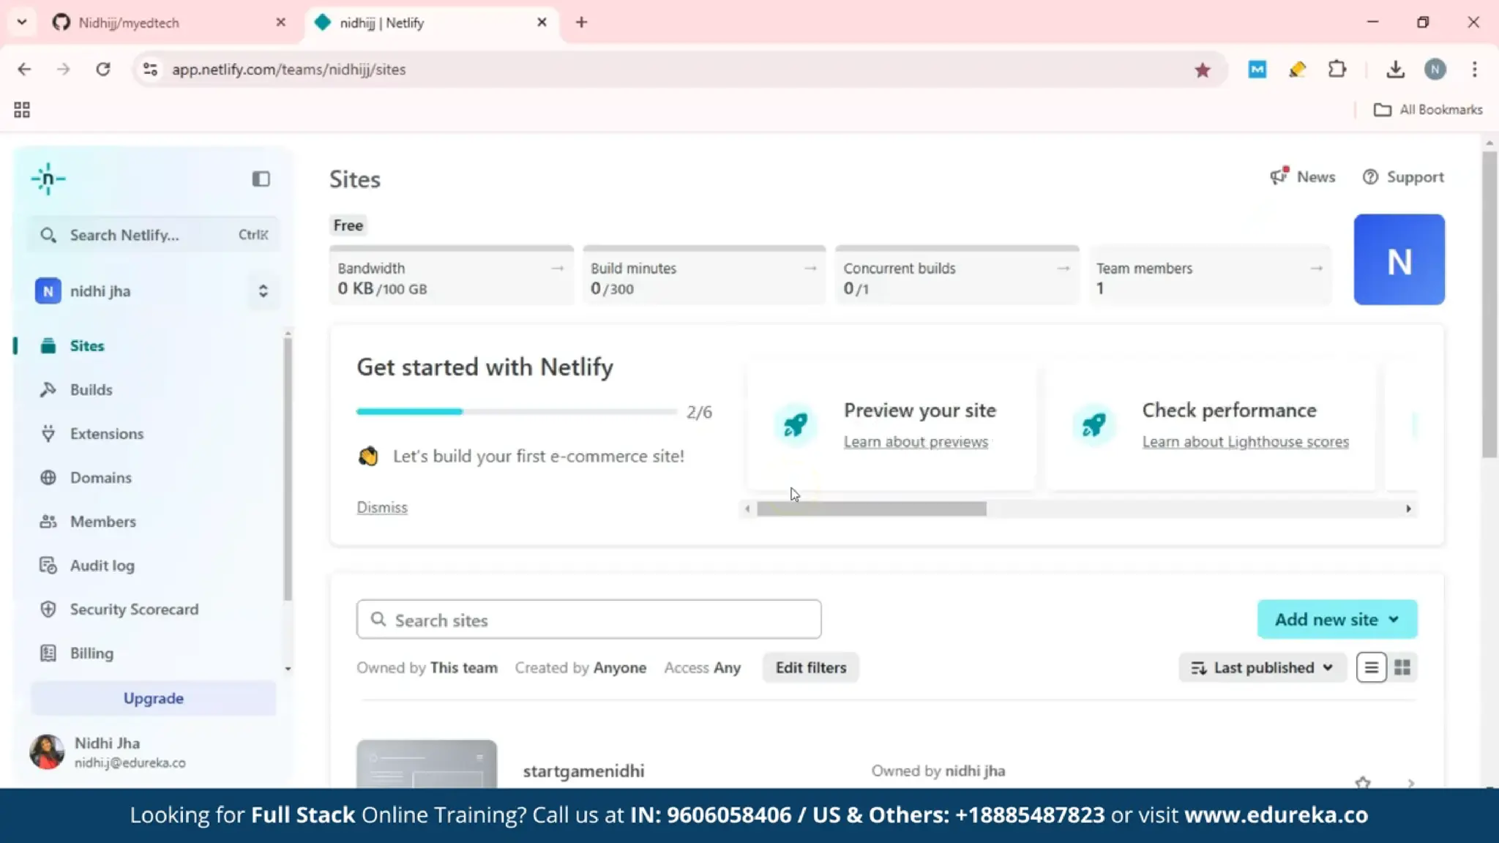Open the yellow highlighter extension icon

pyautogui.click(x=1297, y=69)
